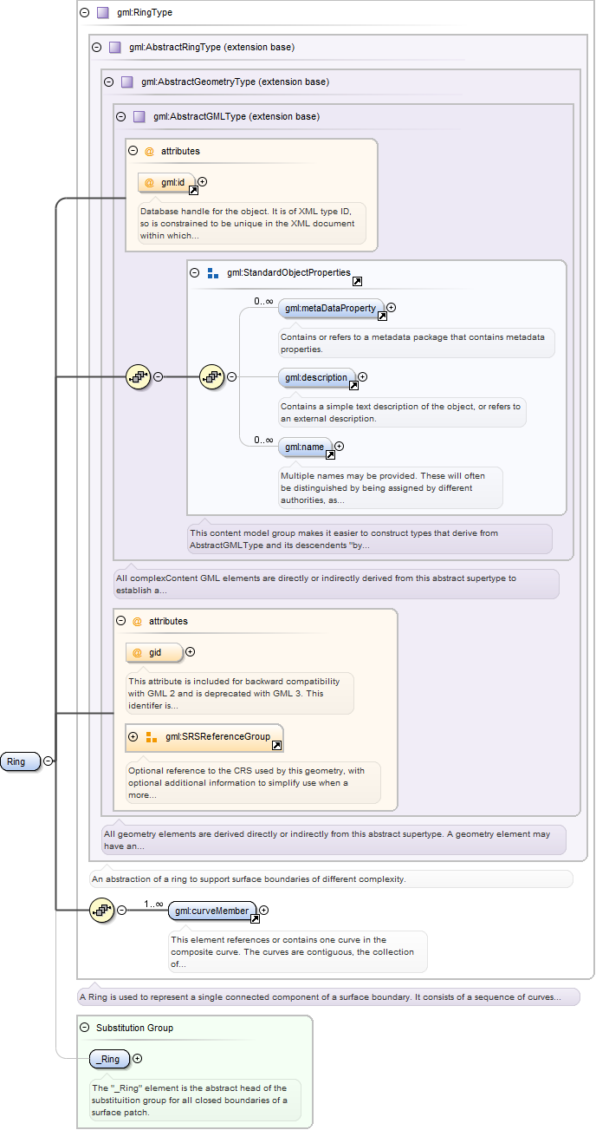The image size is (596, 1130).
Task: Follow gml:curveMember reference arrow icon
Action: 255,918
